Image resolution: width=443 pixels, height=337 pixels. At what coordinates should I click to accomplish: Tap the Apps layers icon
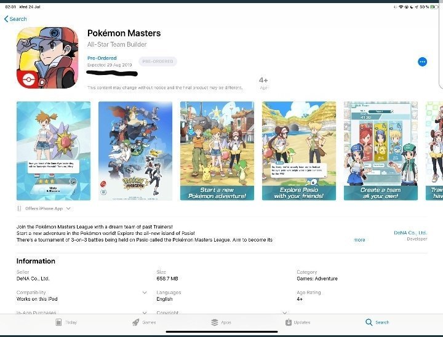click(215, 322)
